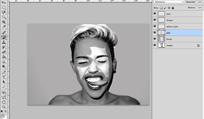Select the Dodge tool
Screen dimensions: 204x119
pyautogui.click(x=4, y=66)
